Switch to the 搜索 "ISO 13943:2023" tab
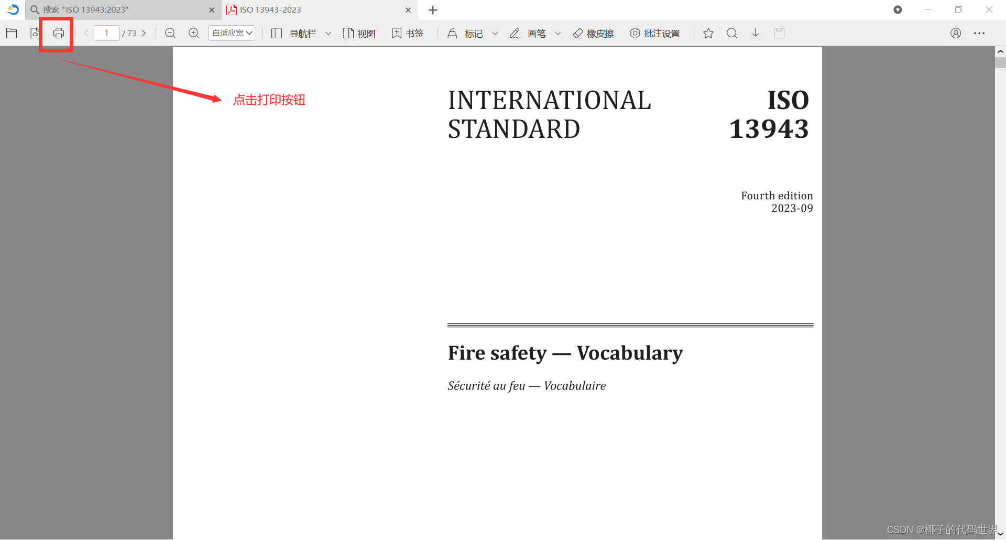The width and height of the screenshot is (1006, 540). click(x=124, y=10)
